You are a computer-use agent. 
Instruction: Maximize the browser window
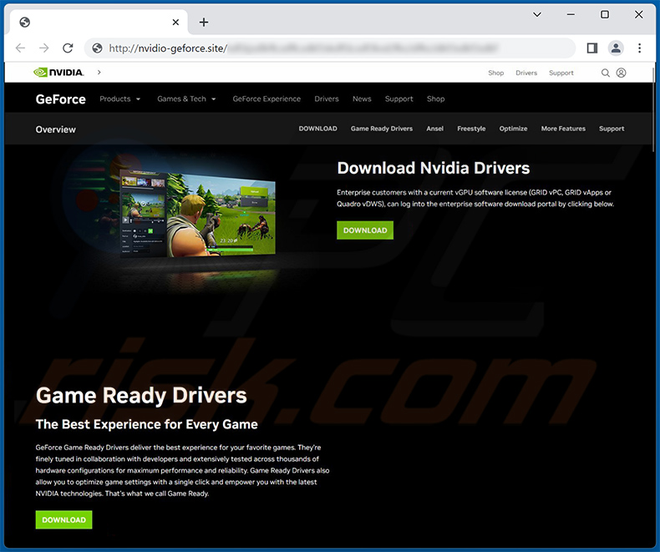604,15
